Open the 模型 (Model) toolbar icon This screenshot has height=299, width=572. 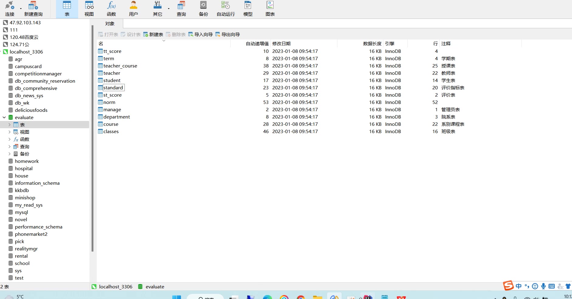(x=248, y=9)
